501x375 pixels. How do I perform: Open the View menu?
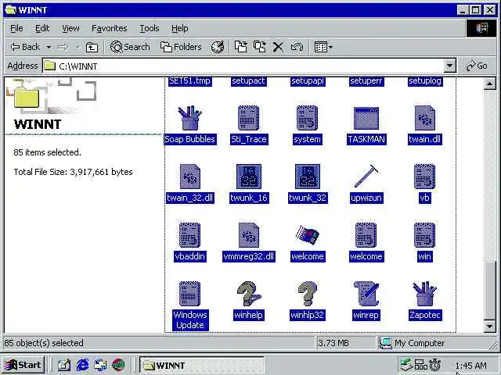point(70,28)
